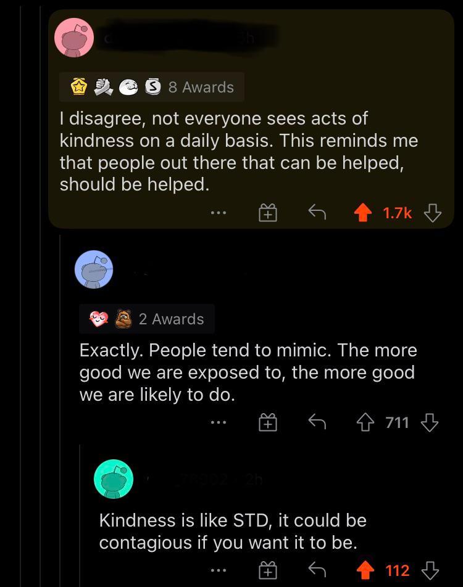Tap the gift award icon under the mimic comment
Viewport: 463px width, 587px height.
tap(267, 422)
